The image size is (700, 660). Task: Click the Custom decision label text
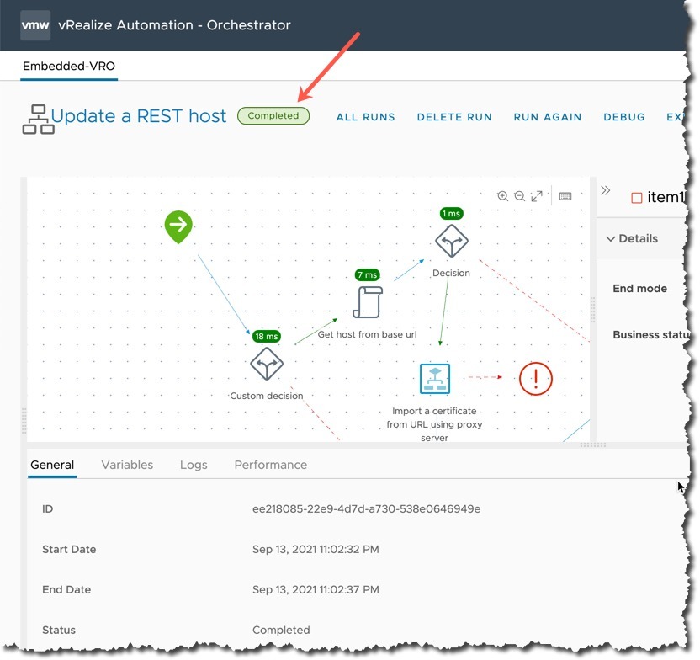(x=267, y=397)
